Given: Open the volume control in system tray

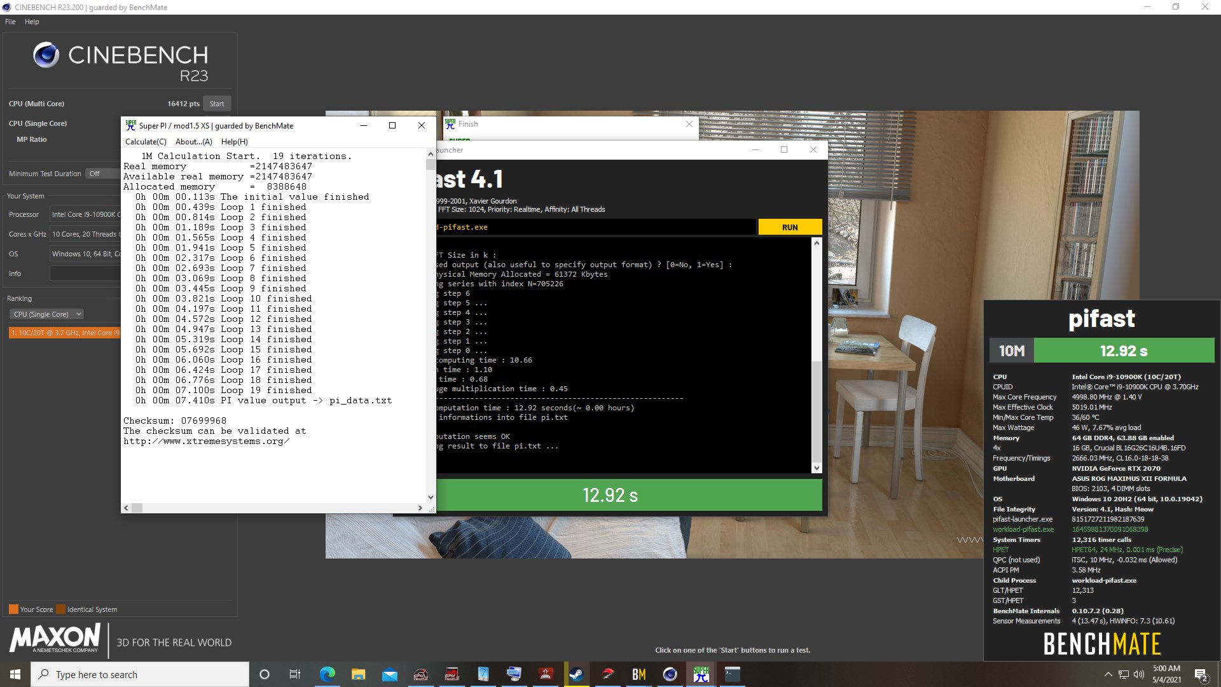Looking at the screenshot, I should [1138, 674].
